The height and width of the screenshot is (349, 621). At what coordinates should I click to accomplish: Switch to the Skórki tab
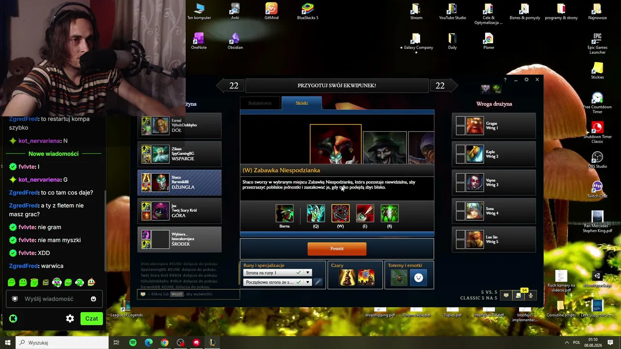(x=302, y=103)
